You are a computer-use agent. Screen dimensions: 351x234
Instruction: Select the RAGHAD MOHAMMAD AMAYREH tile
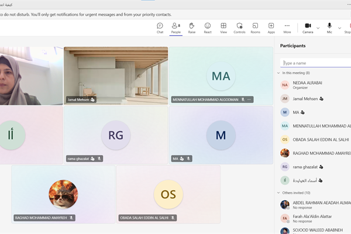[x=63, y=194]
